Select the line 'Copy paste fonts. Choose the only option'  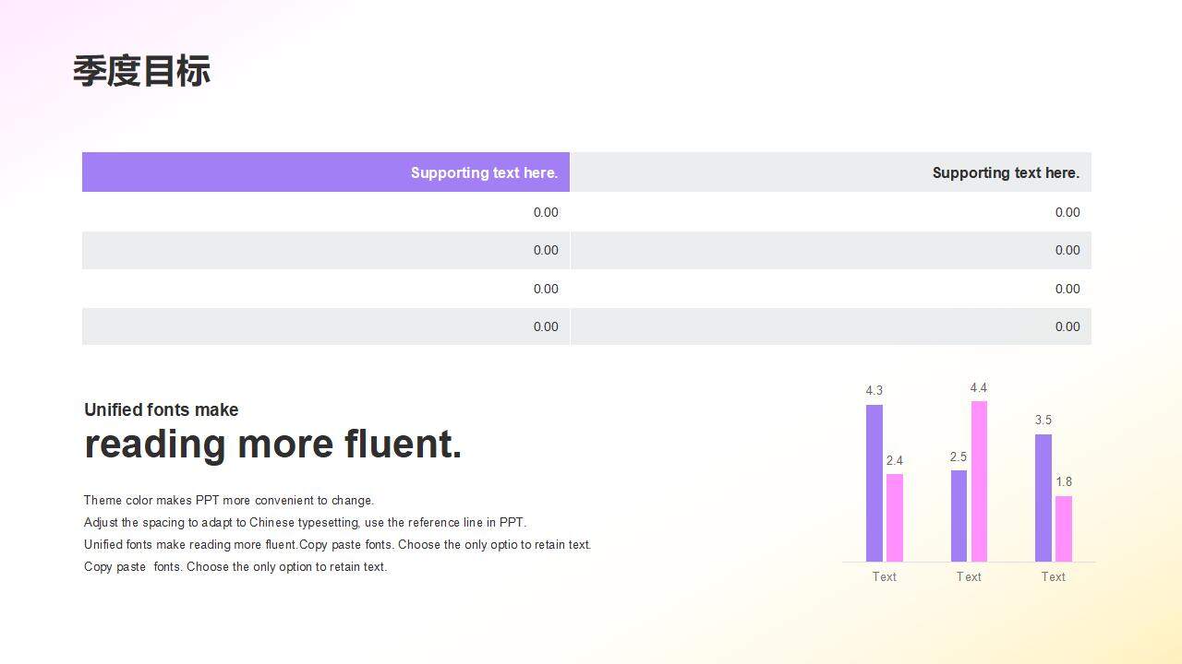click(x=235, y=567)
